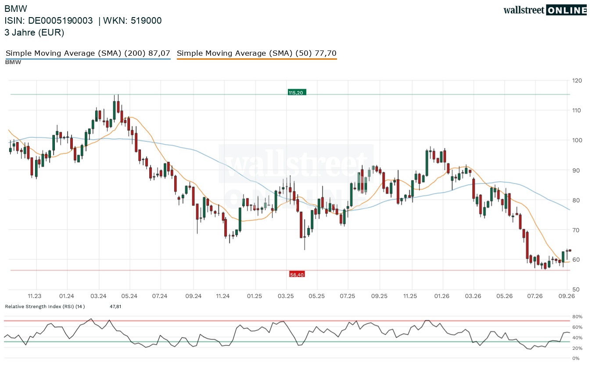This screenshot has width=592, height=370.
Task: Click the 09.26 date axis label
Action: (x=567, y=296)
